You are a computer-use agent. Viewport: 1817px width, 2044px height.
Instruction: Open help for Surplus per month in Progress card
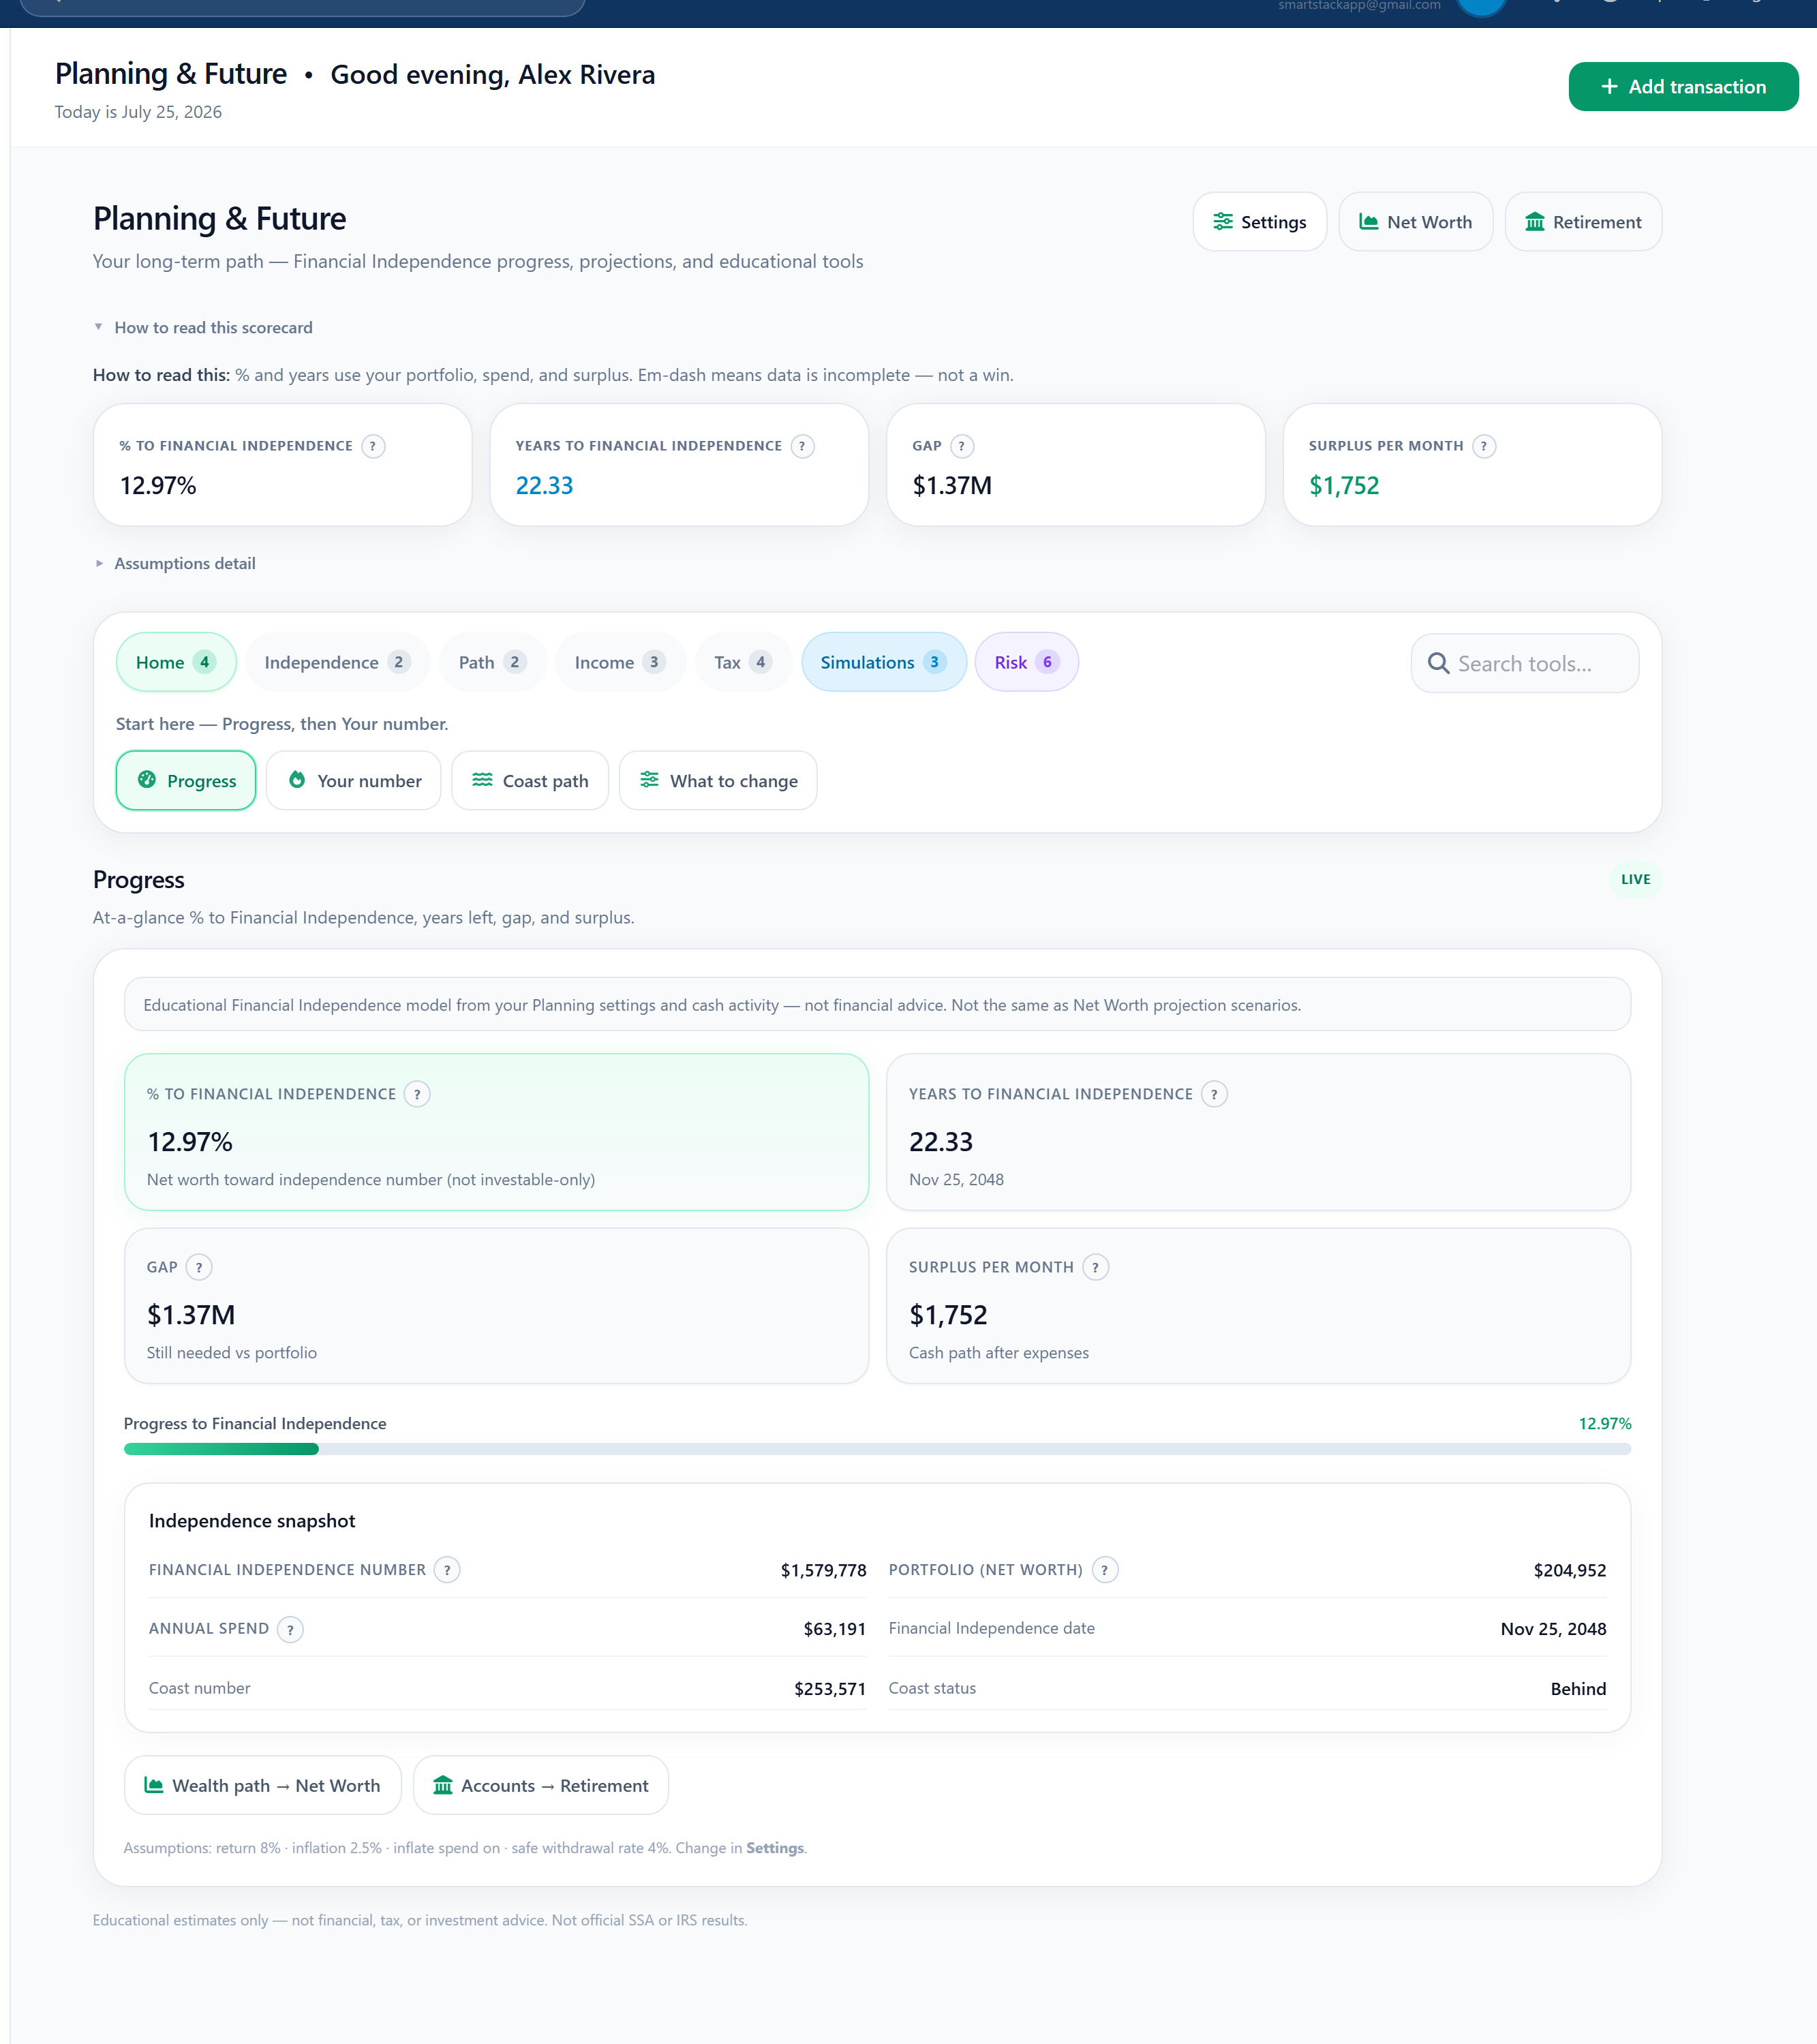(x=1095, y=1267)
